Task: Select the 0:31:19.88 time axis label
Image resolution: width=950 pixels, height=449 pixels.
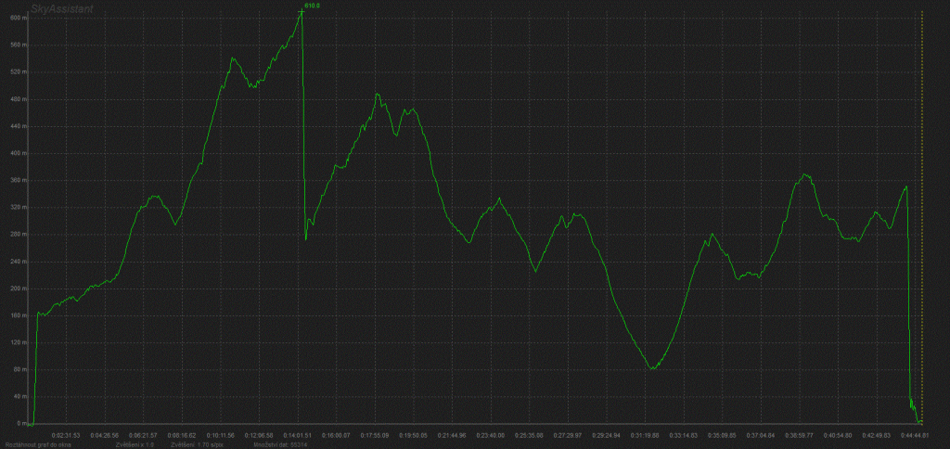Action: click(x=644, y=434)
